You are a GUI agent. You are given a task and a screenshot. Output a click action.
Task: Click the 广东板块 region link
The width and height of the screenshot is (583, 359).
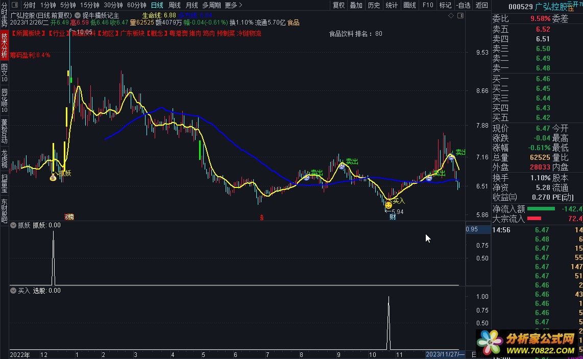[132, 34]
